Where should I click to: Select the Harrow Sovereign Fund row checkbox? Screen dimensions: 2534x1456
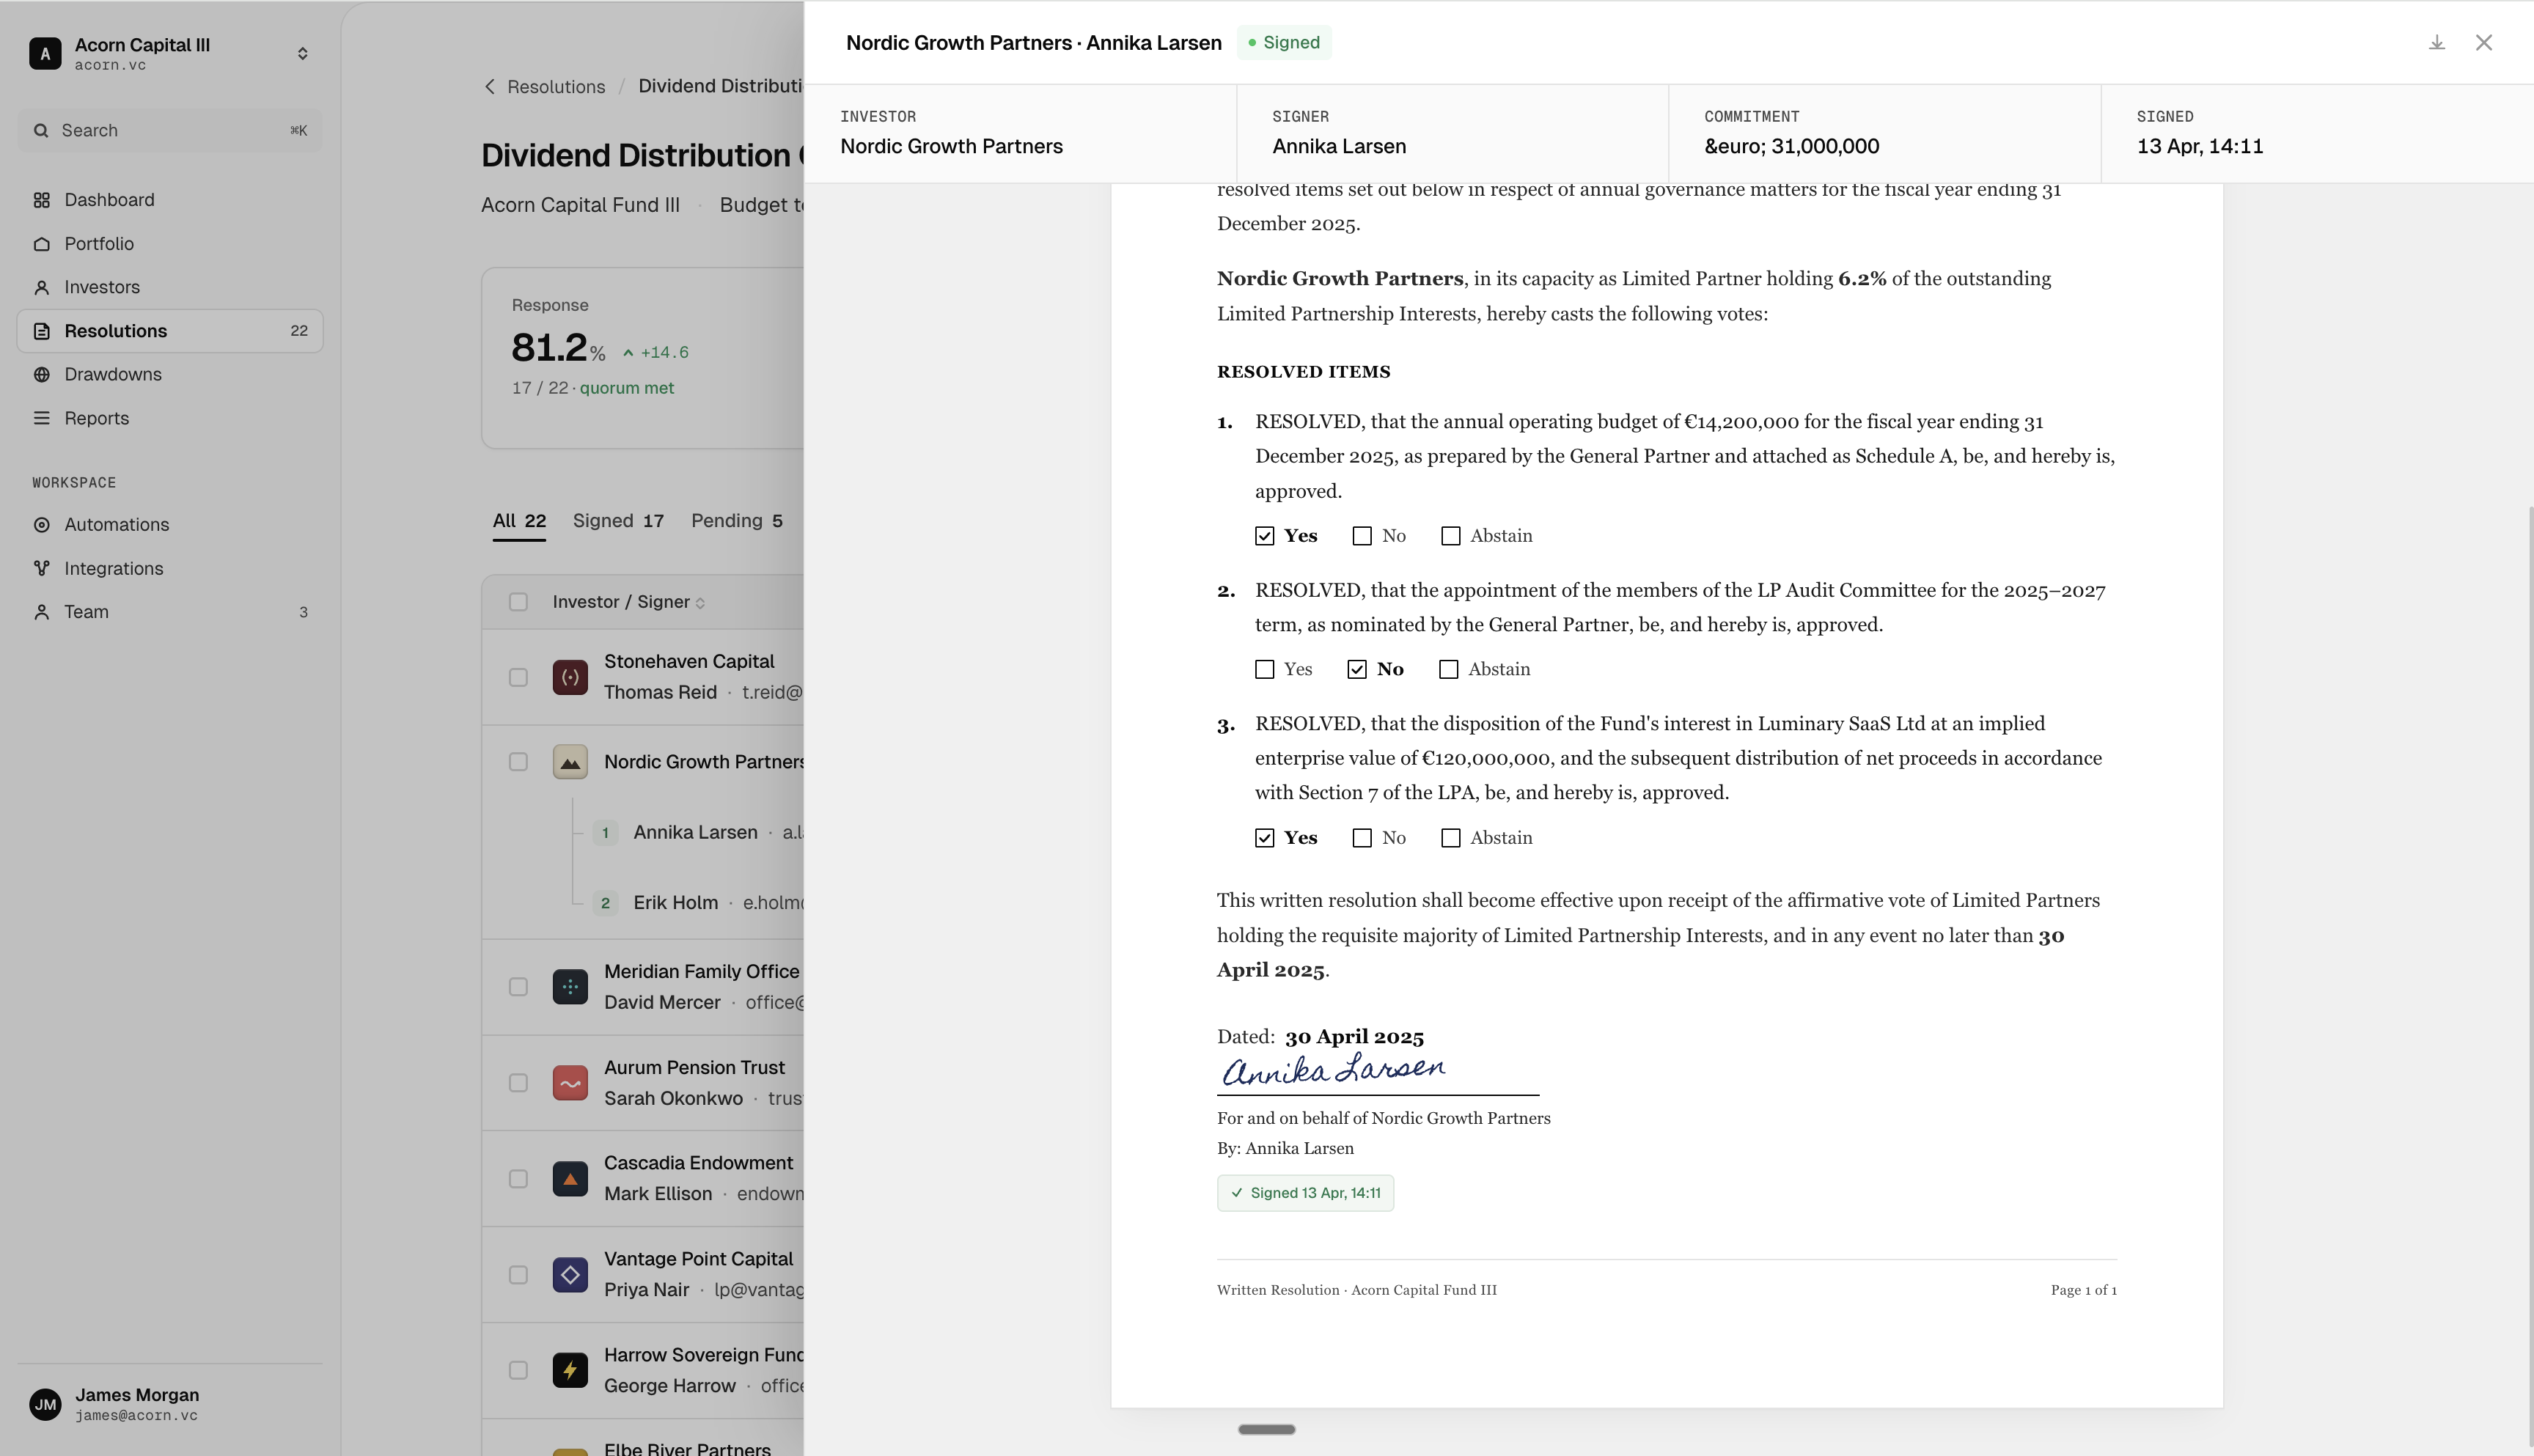518,1370
